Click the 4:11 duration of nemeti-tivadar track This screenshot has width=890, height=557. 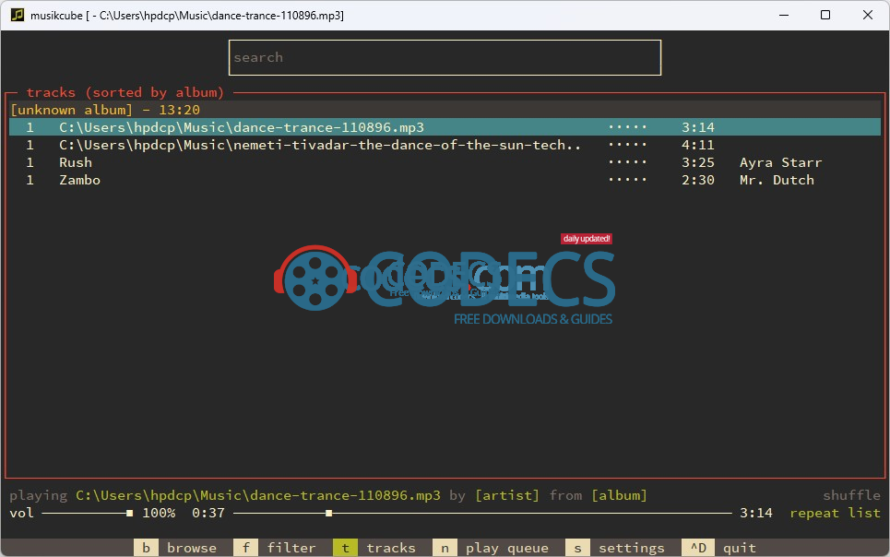tap(697, 145)
